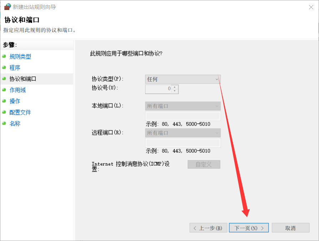Click the firewall wizard icon in the title bar

(7, 6)
